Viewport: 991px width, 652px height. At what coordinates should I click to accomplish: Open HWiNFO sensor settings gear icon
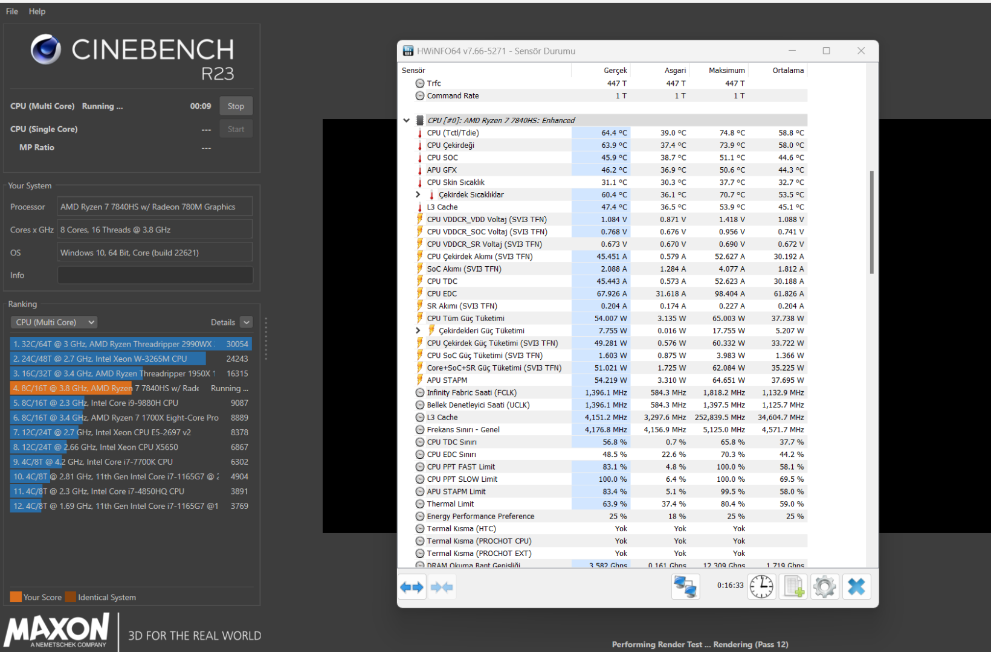pos(825,586)
